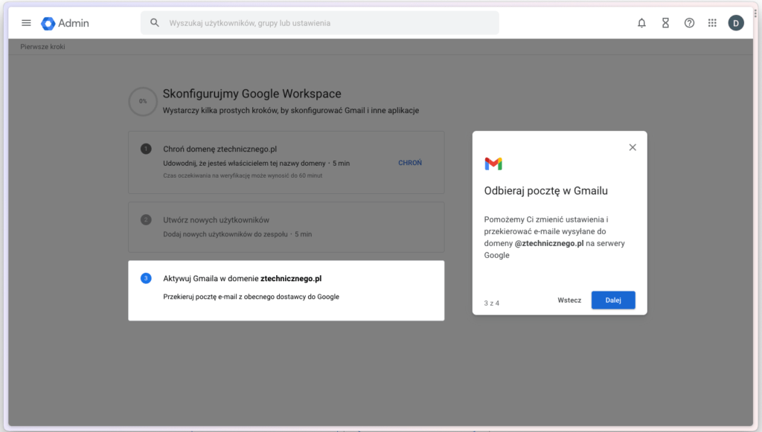Open the hourglass tasks icon
Viewport: 762px width, 432px height.
pyautogui.click(x=665, y=23)
